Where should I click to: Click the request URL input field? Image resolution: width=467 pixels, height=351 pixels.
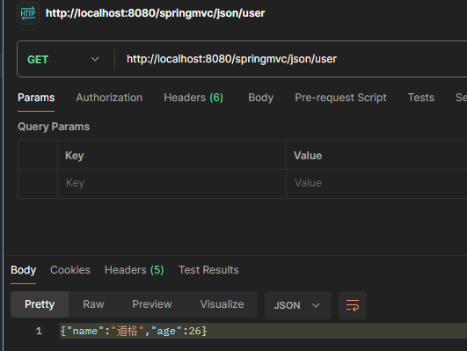tap(292, 59)
